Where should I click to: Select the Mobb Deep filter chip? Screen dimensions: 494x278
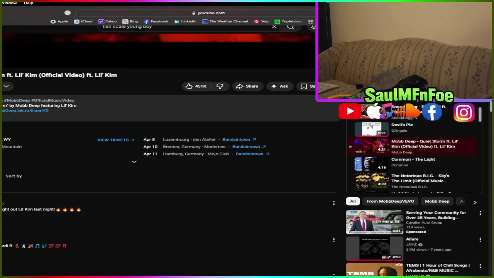coord(437,201)
